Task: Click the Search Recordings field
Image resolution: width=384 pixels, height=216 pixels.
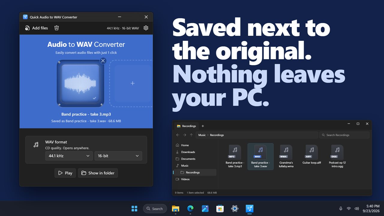Action: pos(344,135)
